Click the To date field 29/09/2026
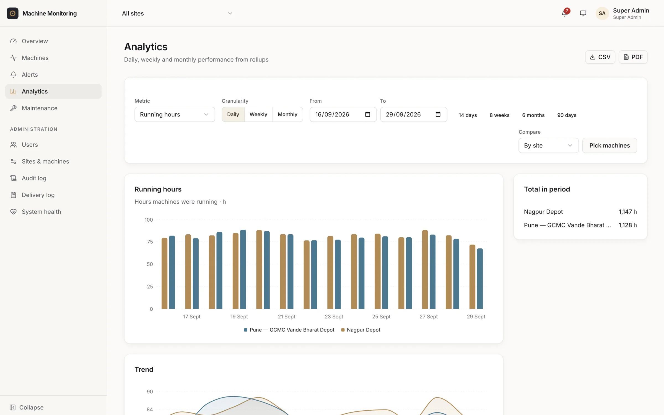This screenshot has height=415, width=664. (414, 114)
